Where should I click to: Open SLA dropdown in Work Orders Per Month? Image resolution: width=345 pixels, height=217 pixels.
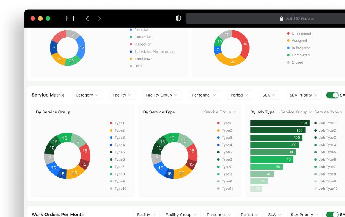275,215
